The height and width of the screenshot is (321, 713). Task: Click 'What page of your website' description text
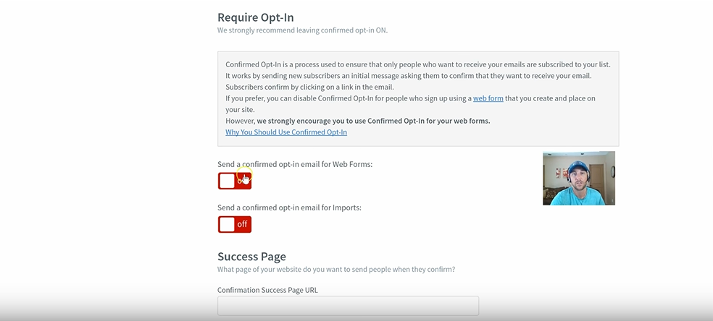click(336, 270)
